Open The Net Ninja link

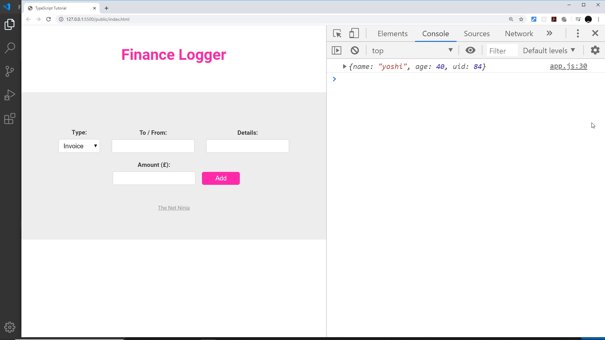174,208
